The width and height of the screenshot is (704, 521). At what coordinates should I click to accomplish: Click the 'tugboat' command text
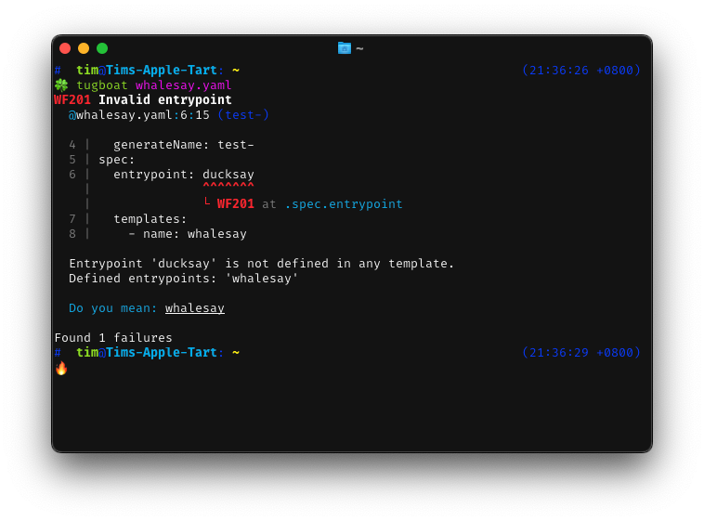click(102, 85)
